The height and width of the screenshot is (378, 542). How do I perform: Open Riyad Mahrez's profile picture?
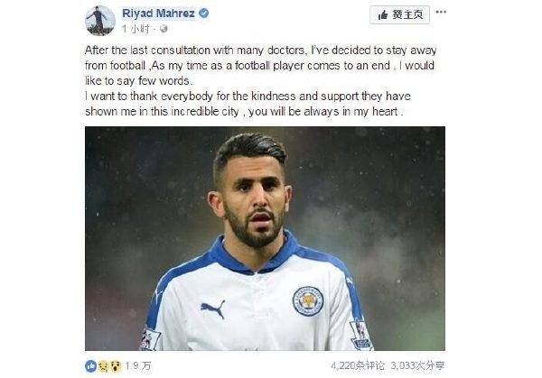point(100,20)
